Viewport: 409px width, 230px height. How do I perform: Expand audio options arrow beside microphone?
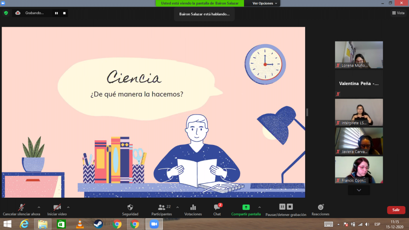tap(39, 207)
